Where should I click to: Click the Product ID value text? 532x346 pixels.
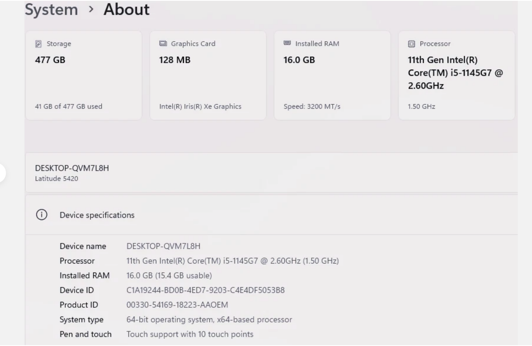tap(177, 305)
